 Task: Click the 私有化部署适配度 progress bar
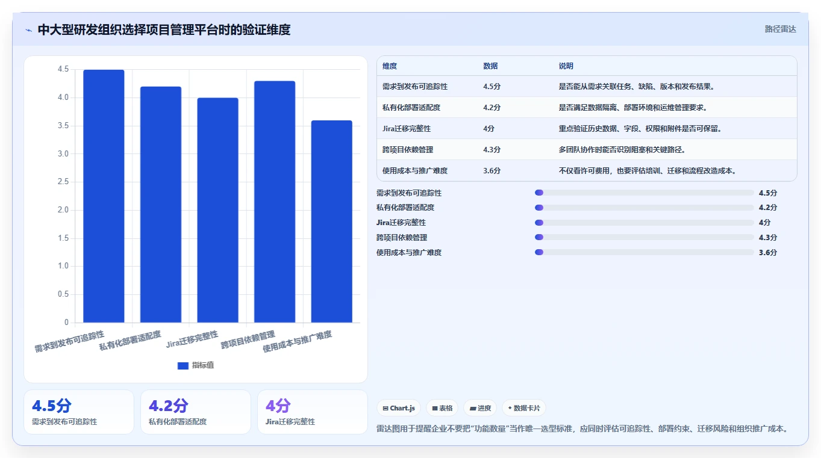click(x=645, y=208)
